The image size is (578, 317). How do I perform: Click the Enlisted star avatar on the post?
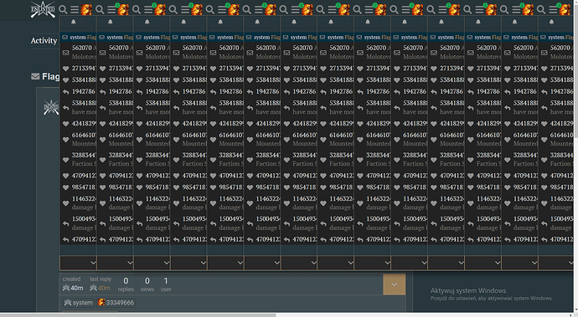(51, 107)
